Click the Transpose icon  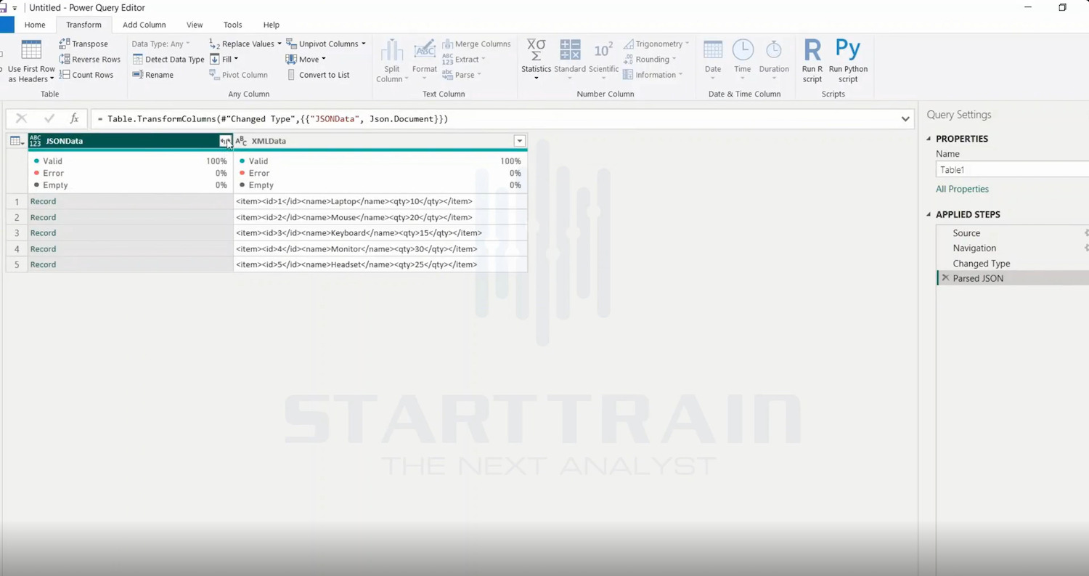tap(65, 44)
